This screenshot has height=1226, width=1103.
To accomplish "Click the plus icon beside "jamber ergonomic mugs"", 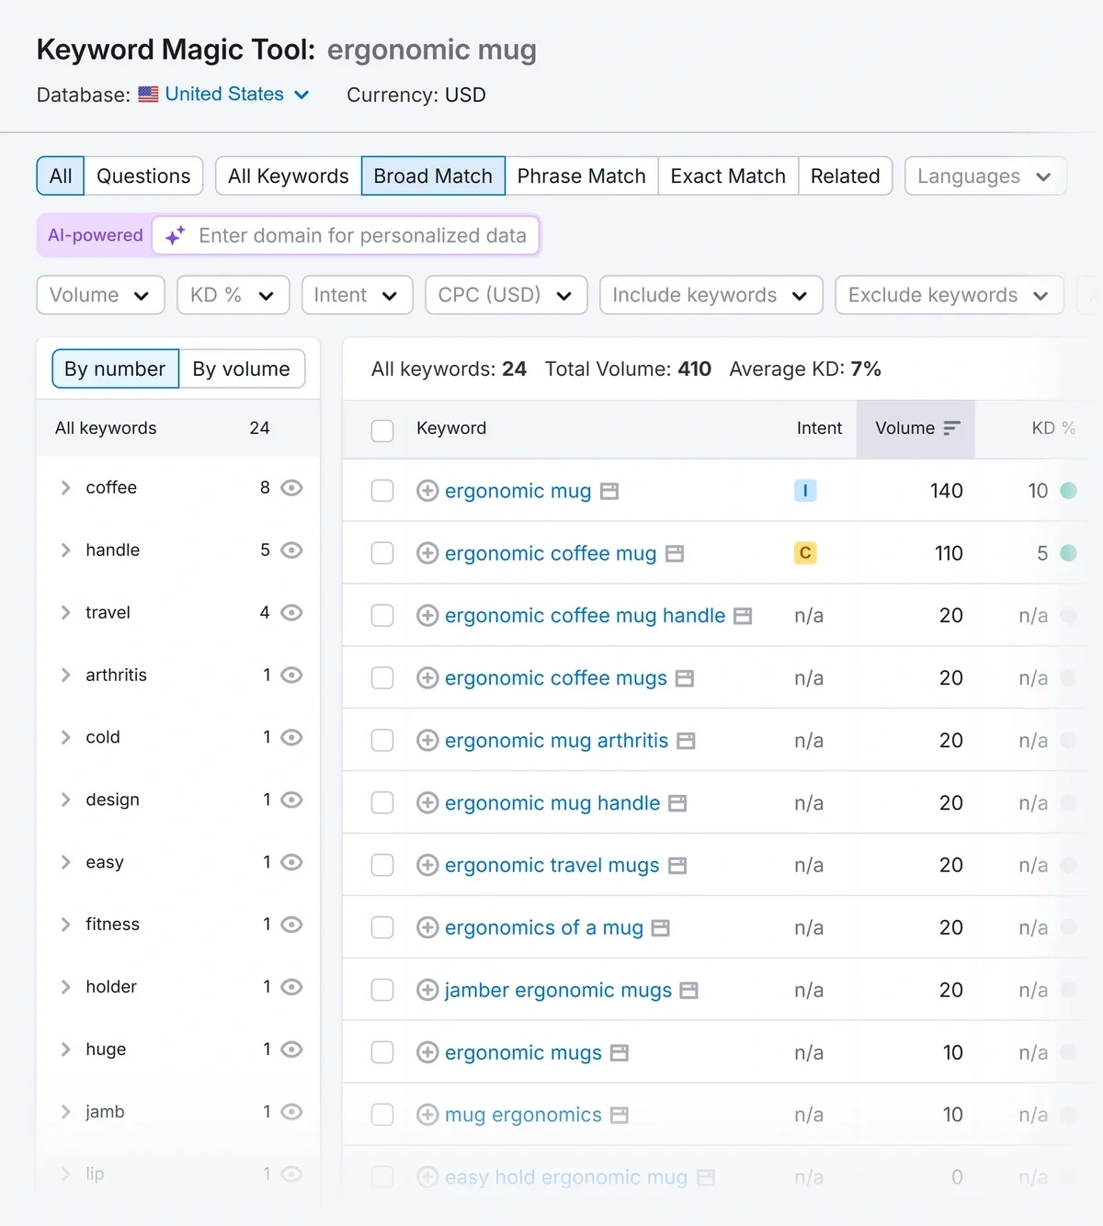I will [x=426, y=990].
